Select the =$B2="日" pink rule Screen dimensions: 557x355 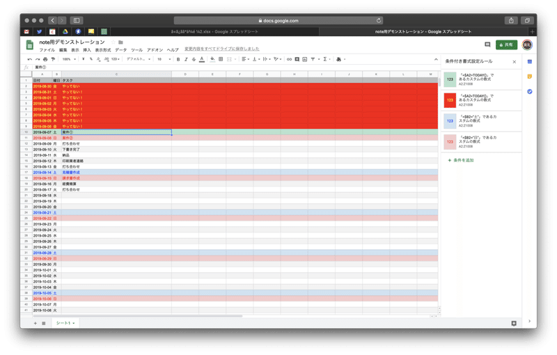click(482, 141)
